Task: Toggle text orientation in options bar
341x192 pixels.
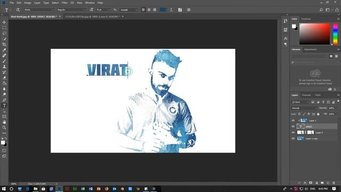Action: click(18, 10)
